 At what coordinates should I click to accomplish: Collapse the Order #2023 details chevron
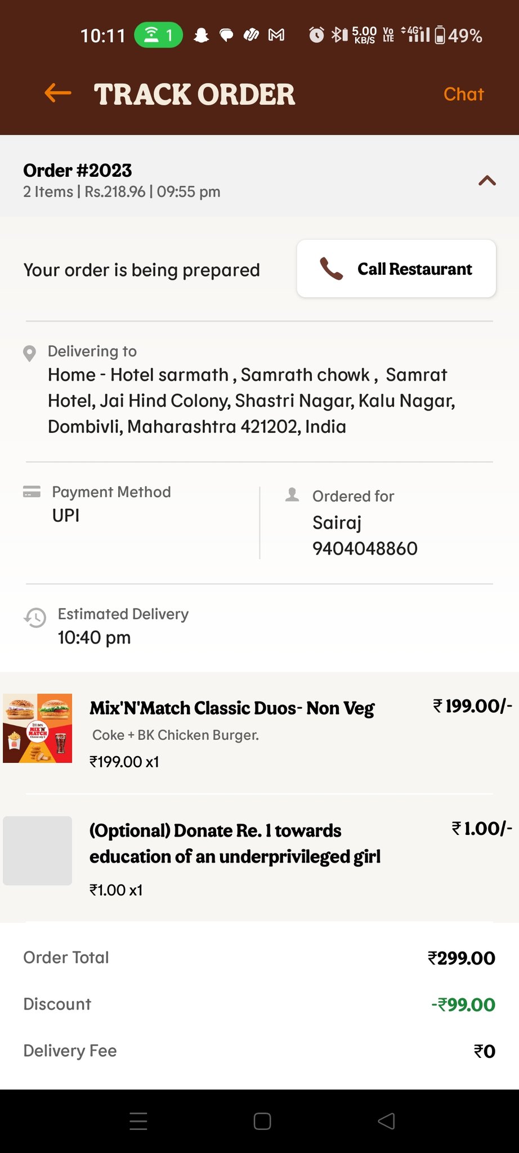[487, 181]
